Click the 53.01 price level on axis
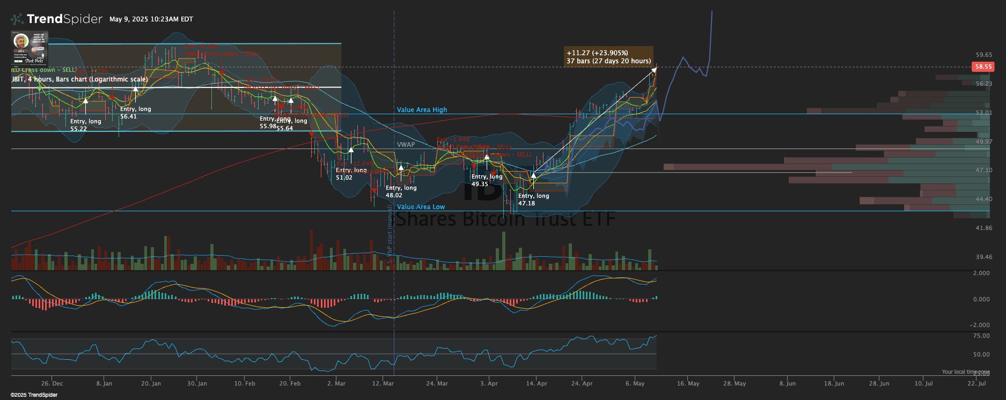Image resolution: width=1006 pixels, height=400 pixels. [x=983, y=113]
